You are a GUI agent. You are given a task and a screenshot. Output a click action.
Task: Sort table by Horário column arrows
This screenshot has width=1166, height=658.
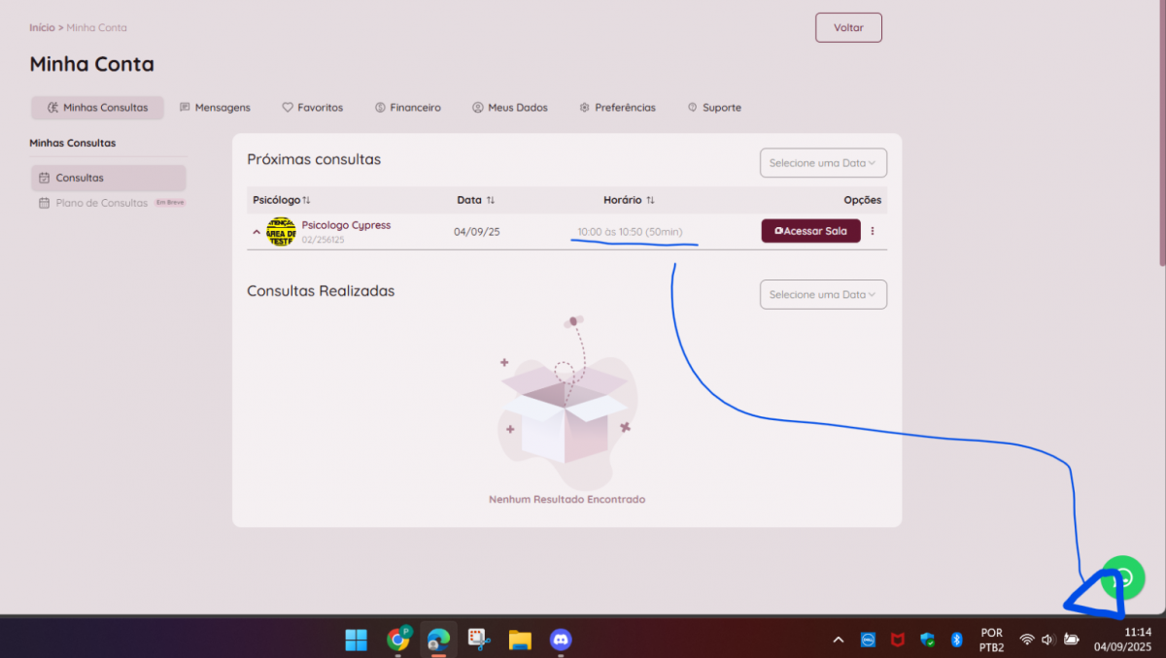click(x=650, y=200)
